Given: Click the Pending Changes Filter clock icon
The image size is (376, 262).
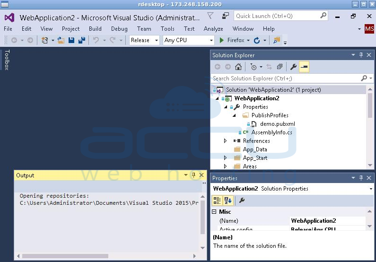Looking at the screenshot, I should (253, 67).
